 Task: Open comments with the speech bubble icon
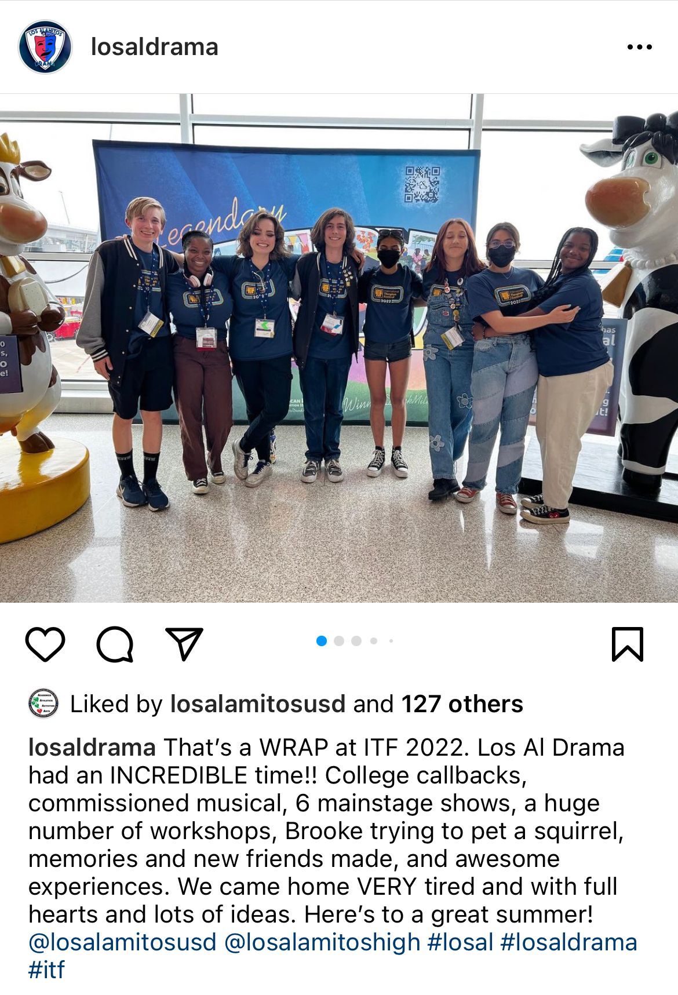(x=115, y=644)
